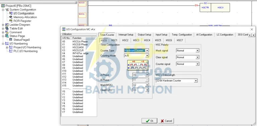The width and height of the screenshot is (257, 126).
Task: Click the Project0 [FBs-20MC] project icon
Action: (x=3, y=6)
